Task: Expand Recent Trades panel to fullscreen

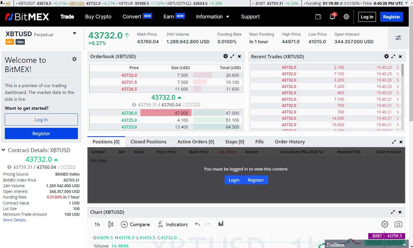Action: pos(393,57)
